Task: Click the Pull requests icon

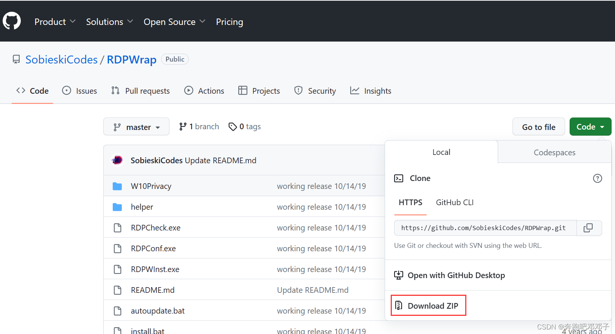Action: coord(115,90)
